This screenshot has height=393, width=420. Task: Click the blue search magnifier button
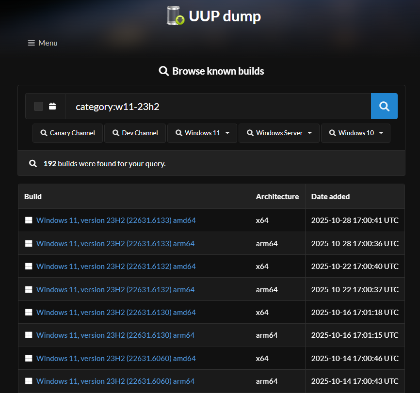pos(384,106)
